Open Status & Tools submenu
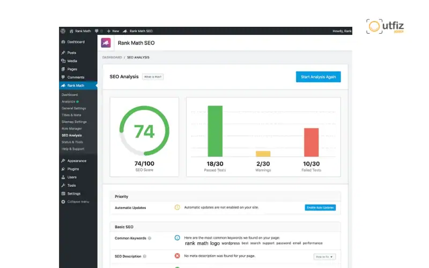Viewport: 429px width, 268px height. click(72, 142)
